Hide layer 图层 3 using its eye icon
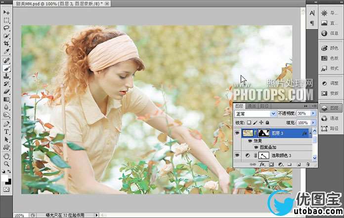Image resolution: width=344 pixels, height=218 pixels. pos(237,133)
